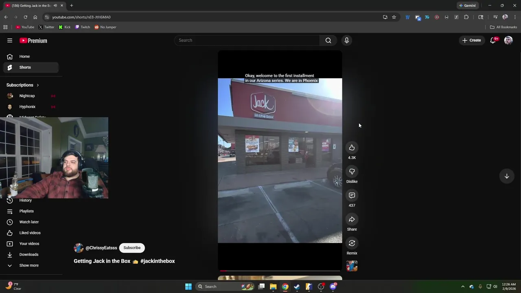521x293 pixels.
Task: Click the address bar URL
Action: pyautogui.click(x=81, y=17)
